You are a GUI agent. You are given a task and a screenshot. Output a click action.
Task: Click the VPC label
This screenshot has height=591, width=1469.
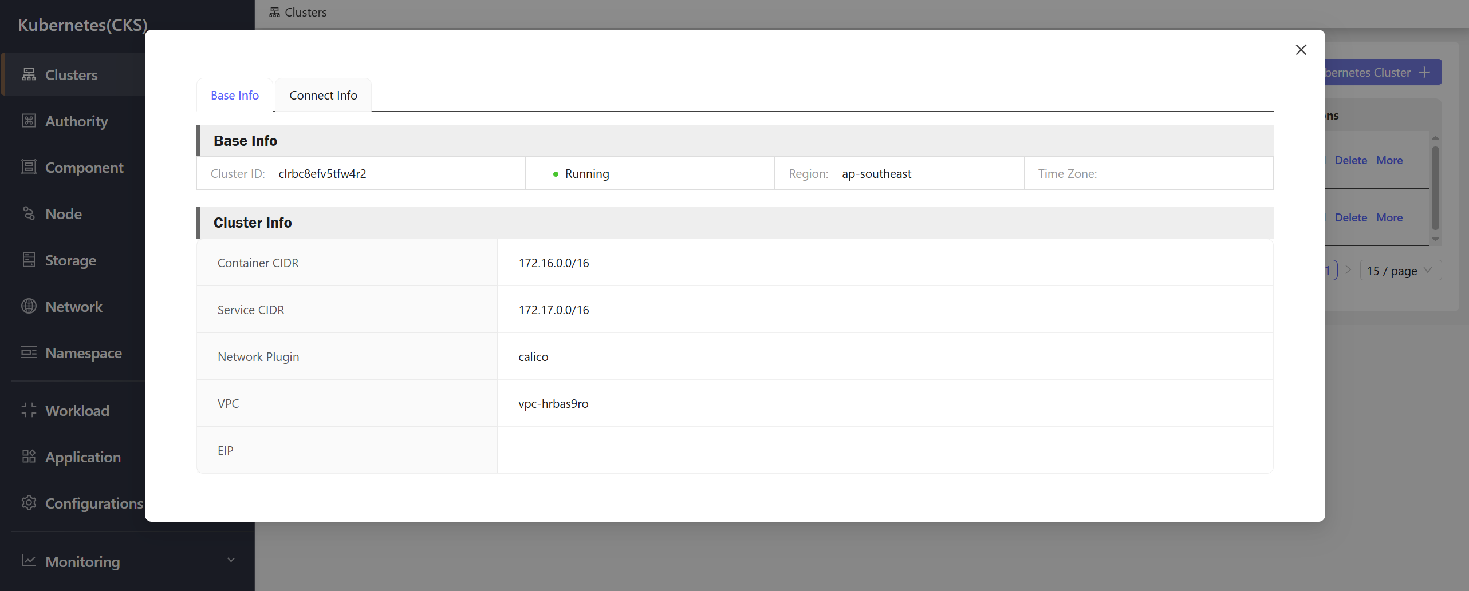point(228,403)
